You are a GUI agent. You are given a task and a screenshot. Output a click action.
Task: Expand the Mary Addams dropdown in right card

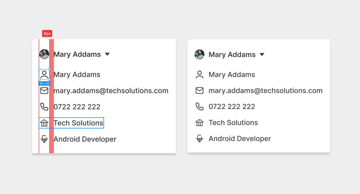tap(262, 54)
